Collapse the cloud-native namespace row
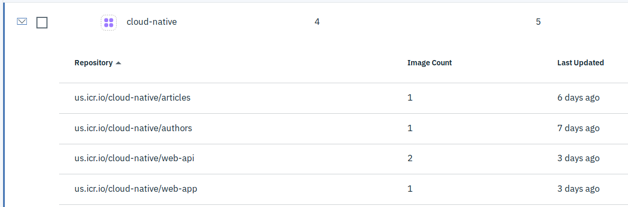 click(22, 22)
